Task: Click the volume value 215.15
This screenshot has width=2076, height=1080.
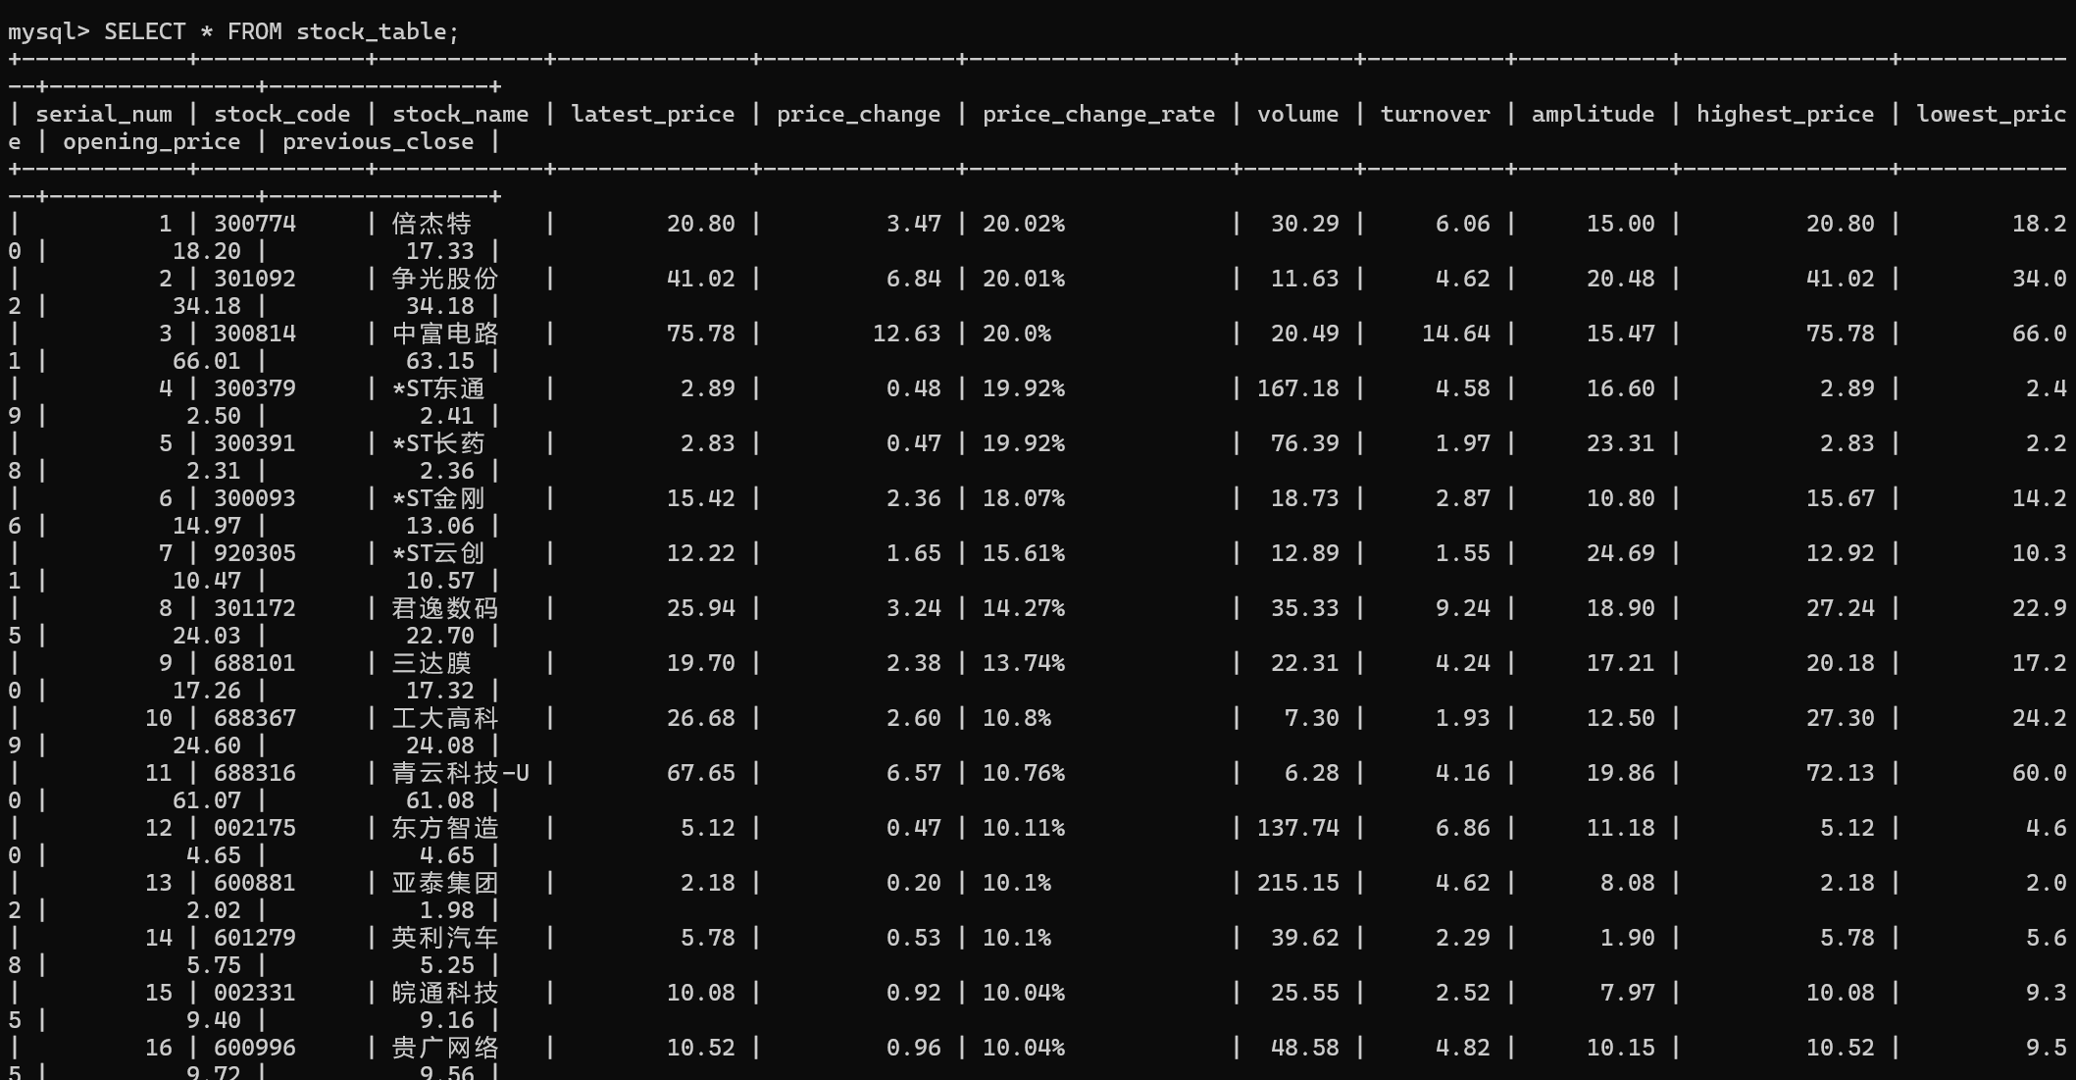Action: (1297, 883)
